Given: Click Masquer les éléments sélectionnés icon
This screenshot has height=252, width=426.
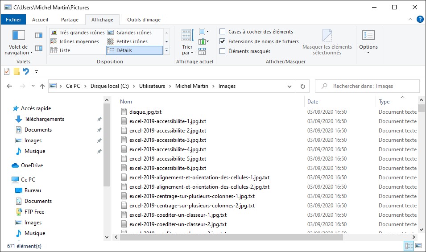Looking at the screenshot, I should pos(327,36).
